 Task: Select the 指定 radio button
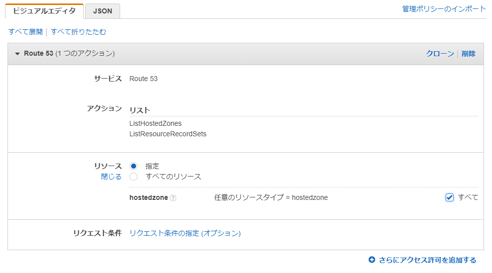[x=134, y=166]
